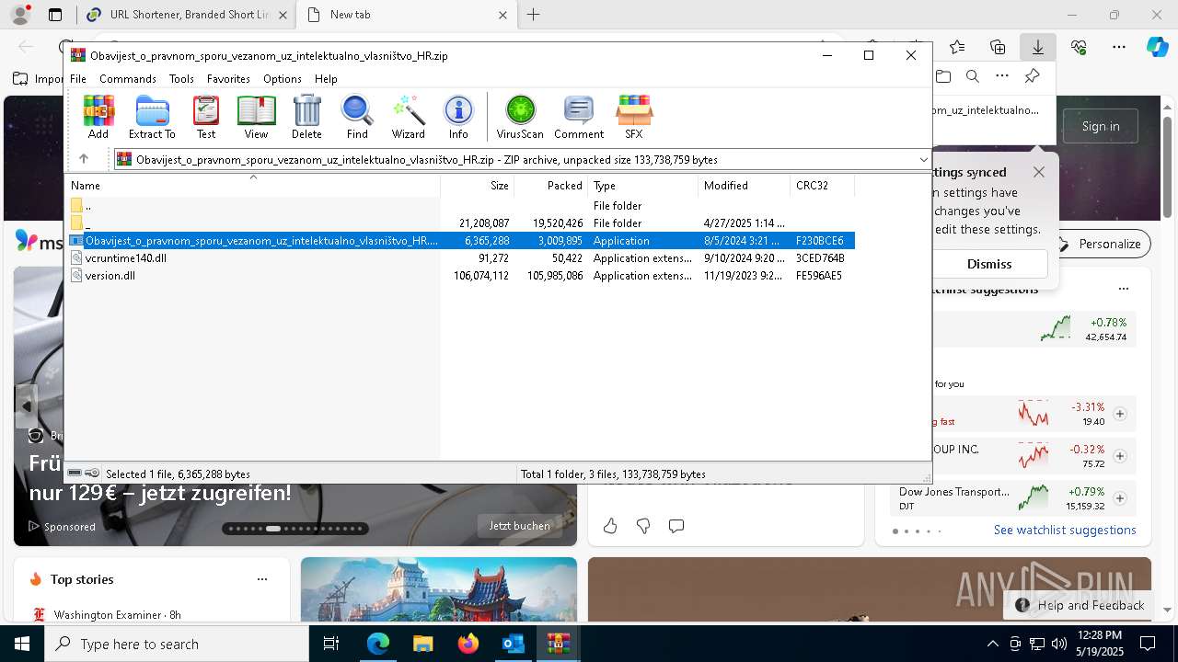Select vcruntime140.dll in the file list
The width and height of the screenshot is (1178, 662).
click(460, 258)
